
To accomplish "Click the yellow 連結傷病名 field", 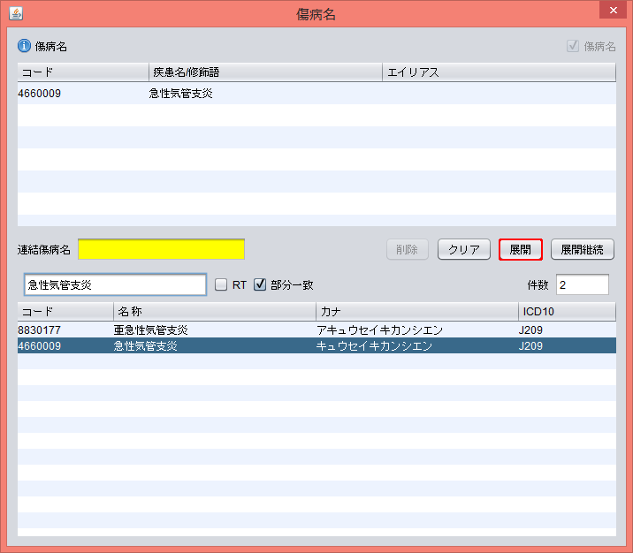I will click(161, 250).
